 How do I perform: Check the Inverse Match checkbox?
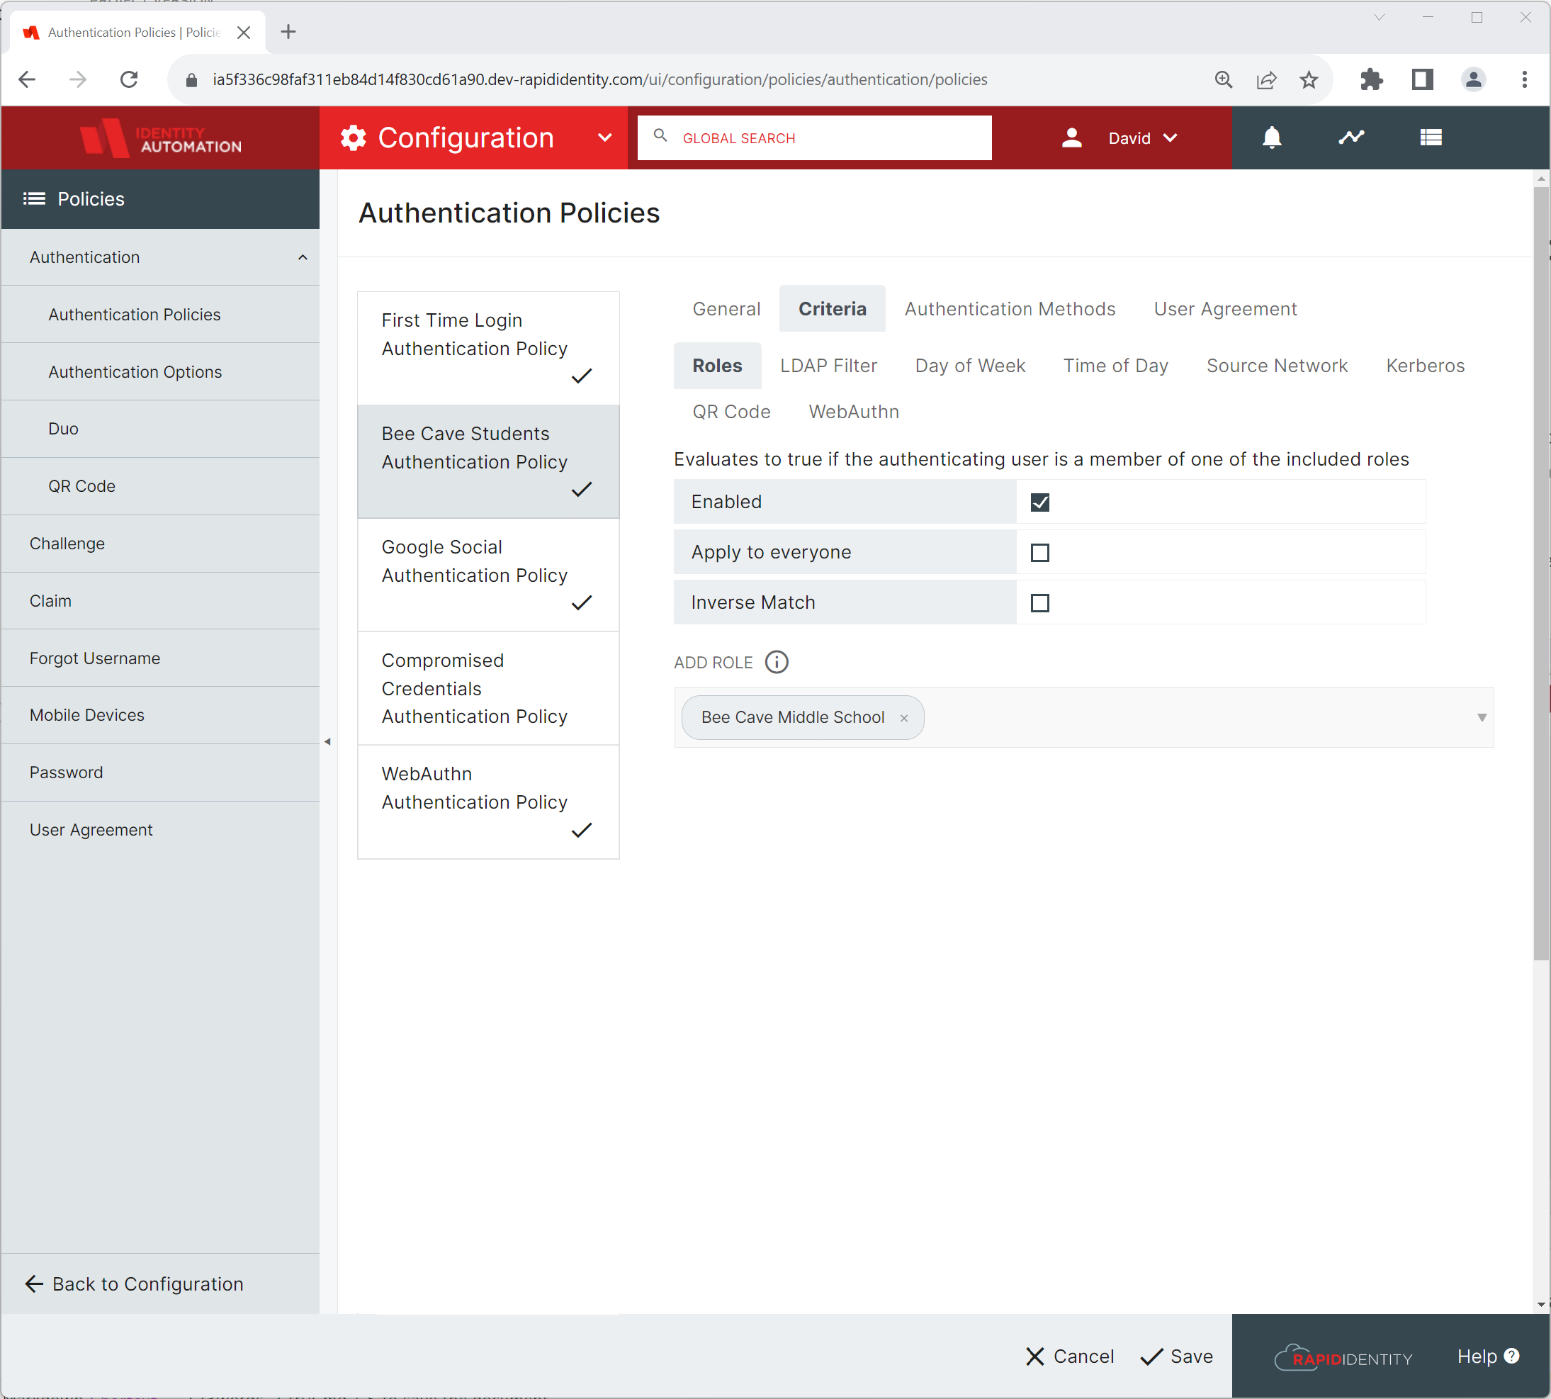[x=1040, y=603]
